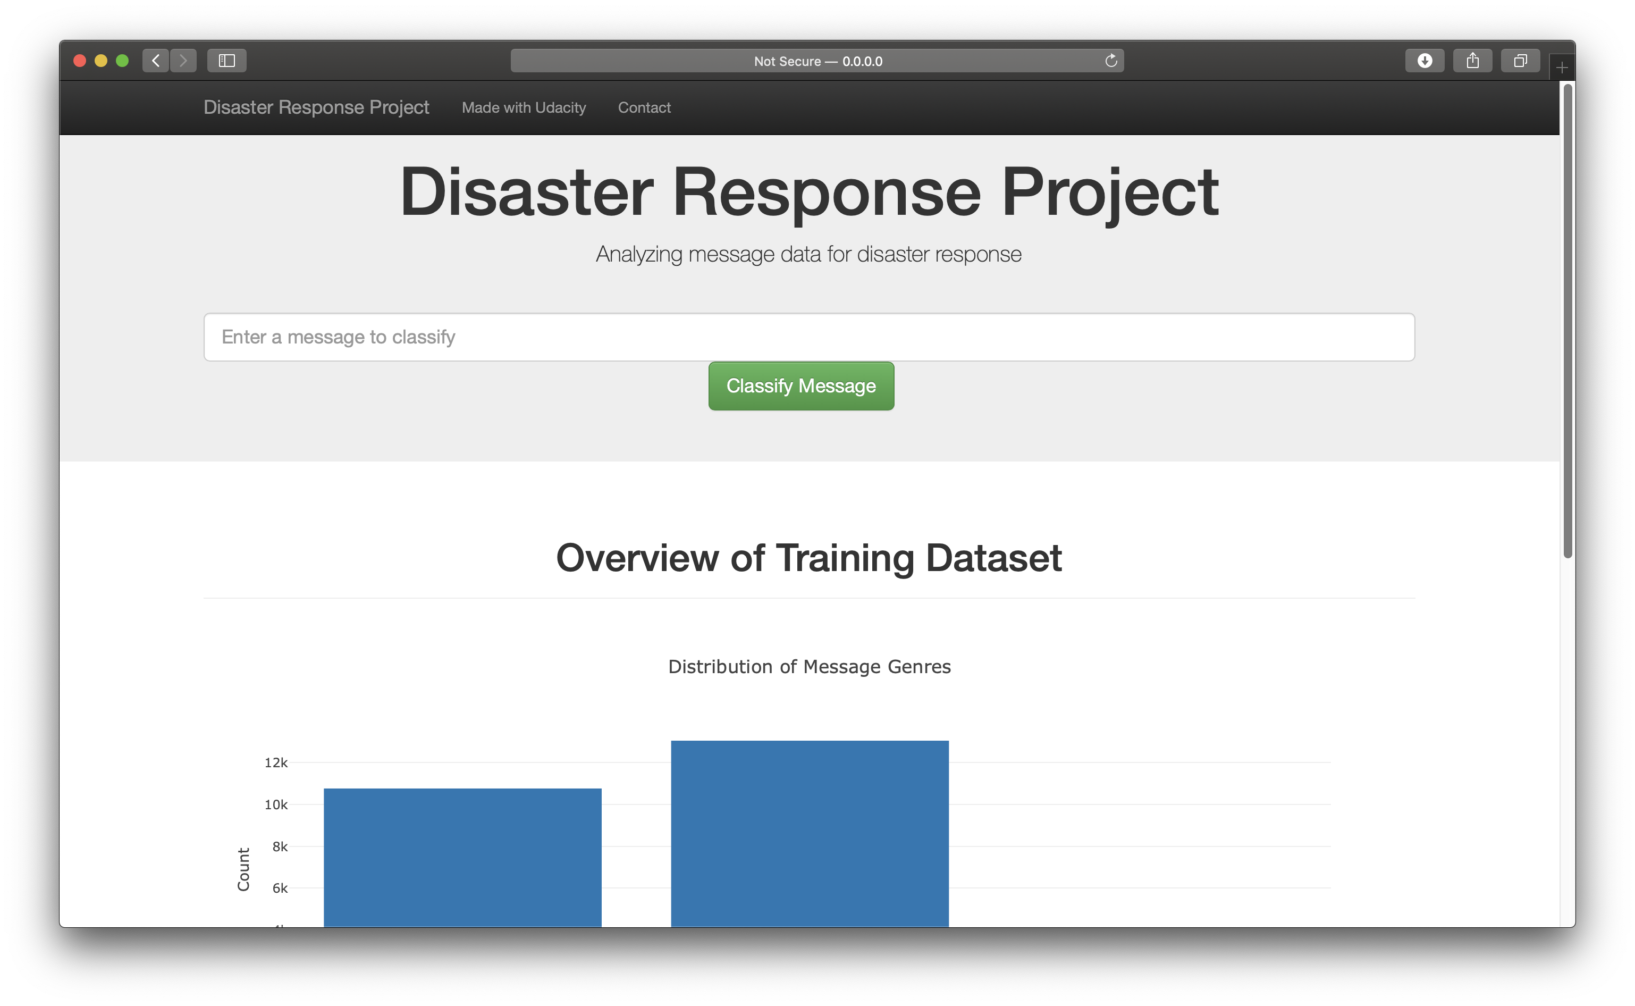Click the green full-screen window button
Screen dimensions: 1635x1006
[x=122, y=61]
